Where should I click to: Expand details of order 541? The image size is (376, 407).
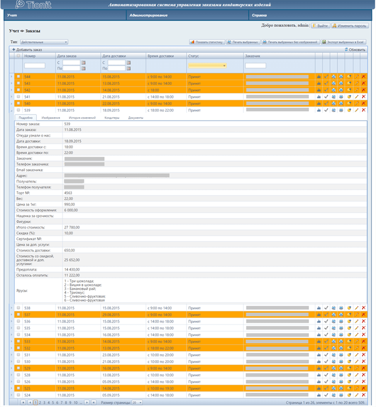(x=12, y=97)
